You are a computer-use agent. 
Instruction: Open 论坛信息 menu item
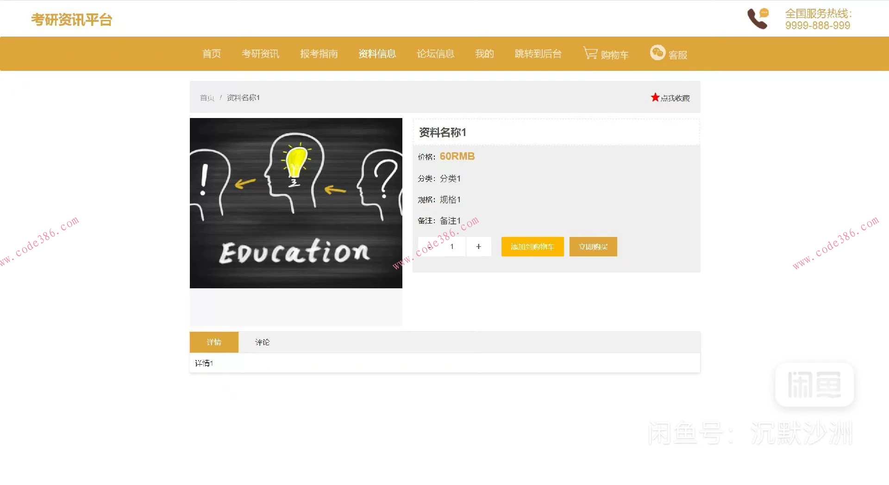point(435,54)
